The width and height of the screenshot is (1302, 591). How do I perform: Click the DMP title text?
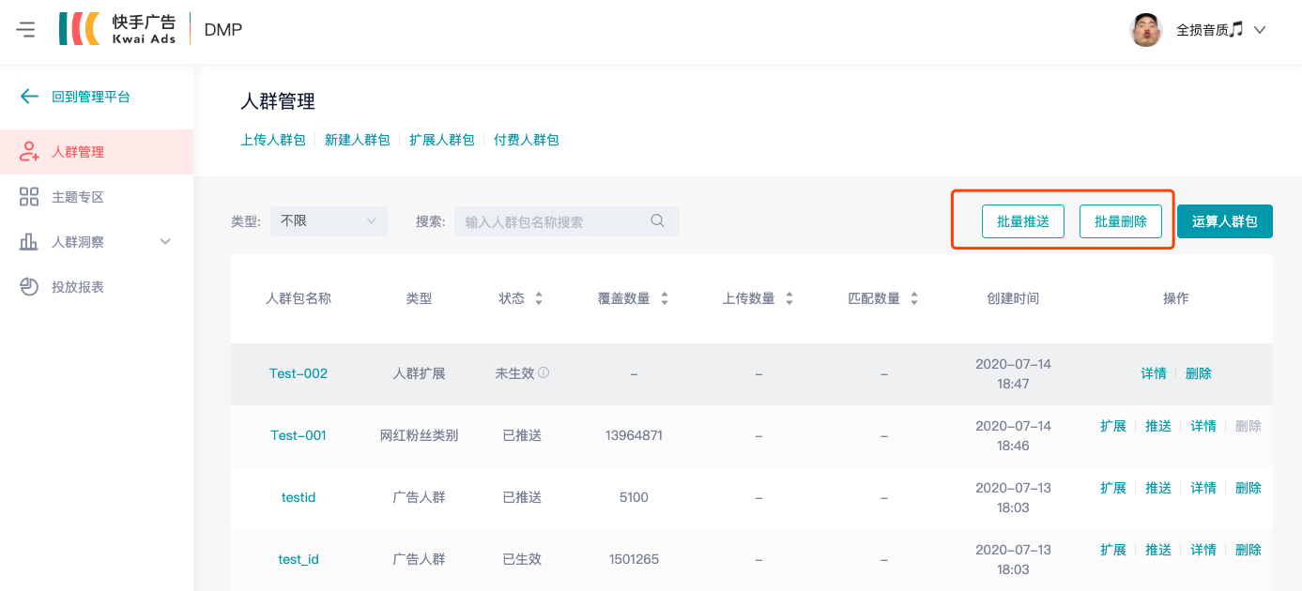point(223,30)
